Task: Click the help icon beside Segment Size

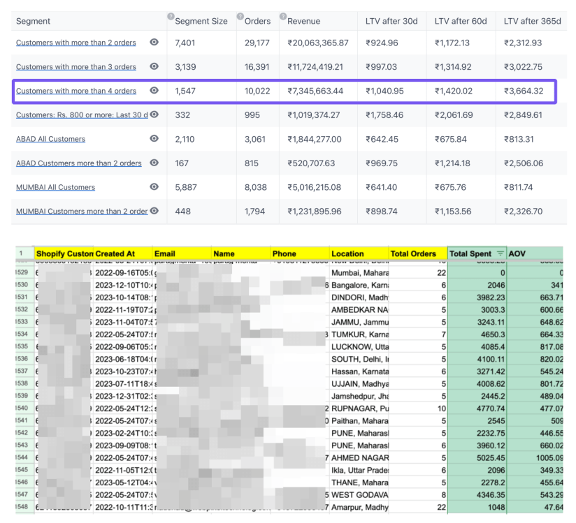Action: pos(171,16)
